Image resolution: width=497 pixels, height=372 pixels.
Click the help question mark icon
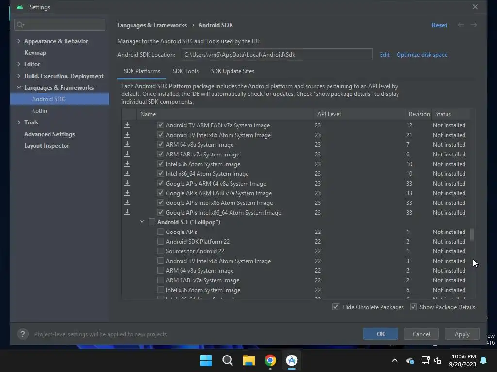click(23, 334)
